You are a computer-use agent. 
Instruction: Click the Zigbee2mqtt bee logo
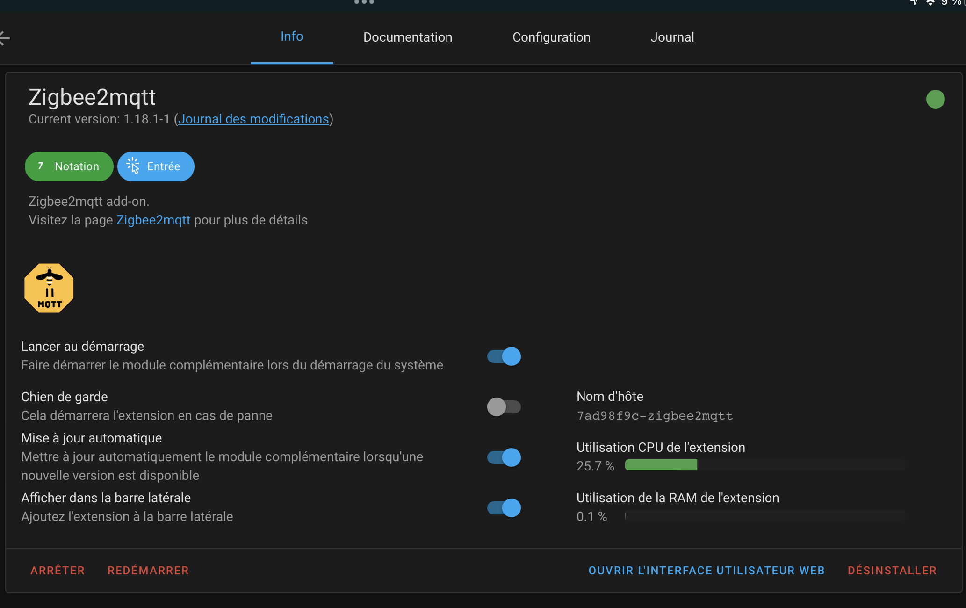coord(49,288)
